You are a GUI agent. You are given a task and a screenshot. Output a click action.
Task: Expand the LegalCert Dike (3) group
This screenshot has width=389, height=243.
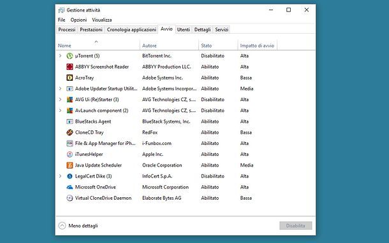tap(60, 176)
